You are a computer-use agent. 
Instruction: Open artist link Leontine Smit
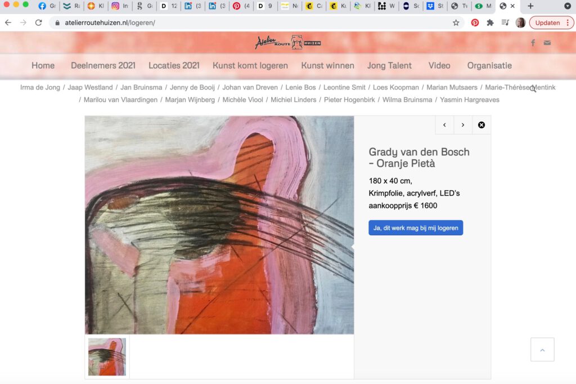click(344, 87)
